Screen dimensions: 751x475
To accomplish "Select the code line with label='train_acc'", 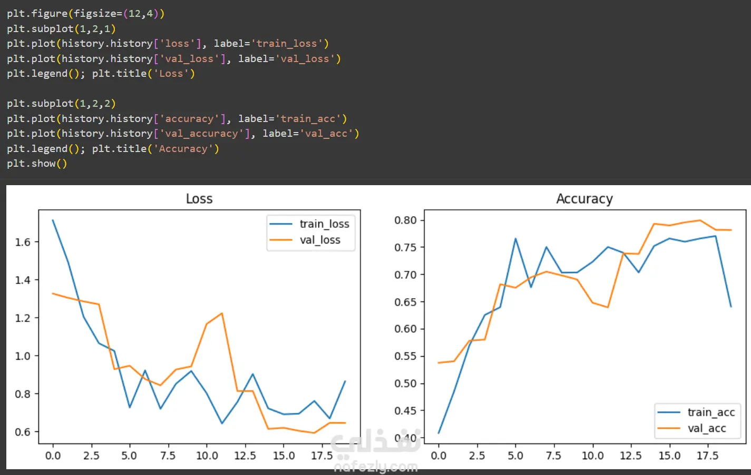I will pos(177,119).
